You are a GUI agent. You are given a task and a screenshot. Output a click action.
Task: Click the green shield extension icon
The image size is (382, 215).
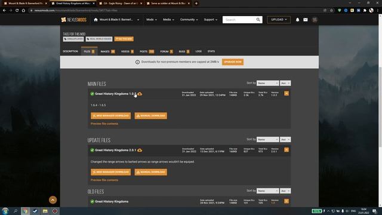point(340,11)
